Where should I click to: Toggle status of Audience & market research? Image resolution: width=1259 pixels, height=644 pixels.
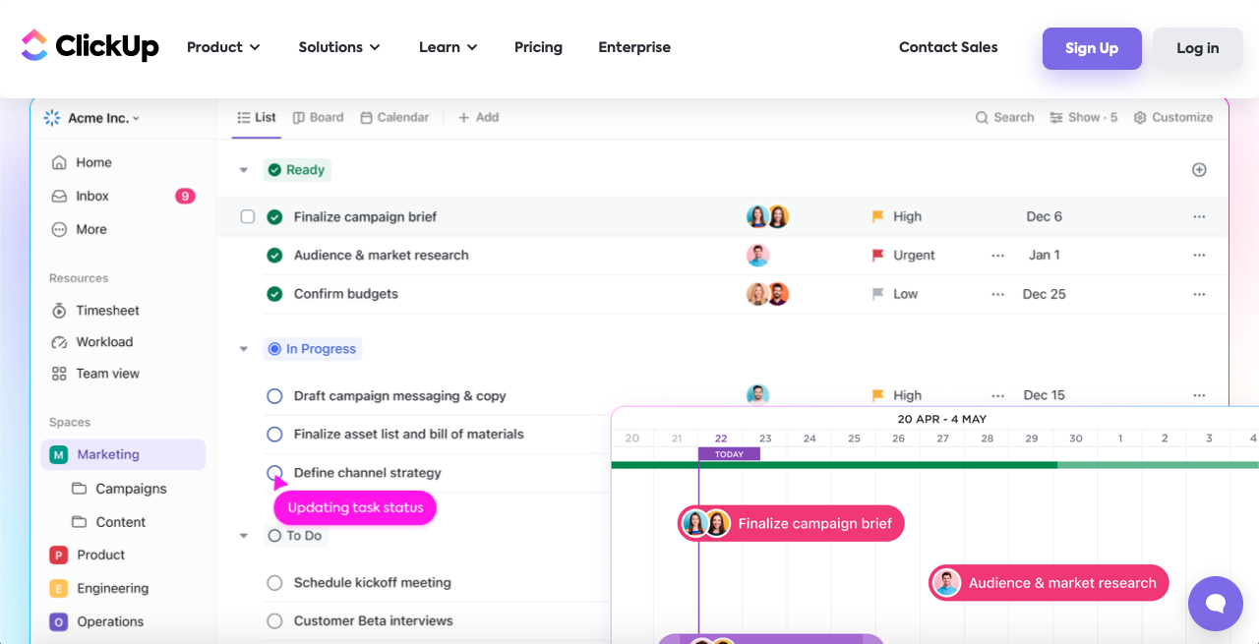275,255
